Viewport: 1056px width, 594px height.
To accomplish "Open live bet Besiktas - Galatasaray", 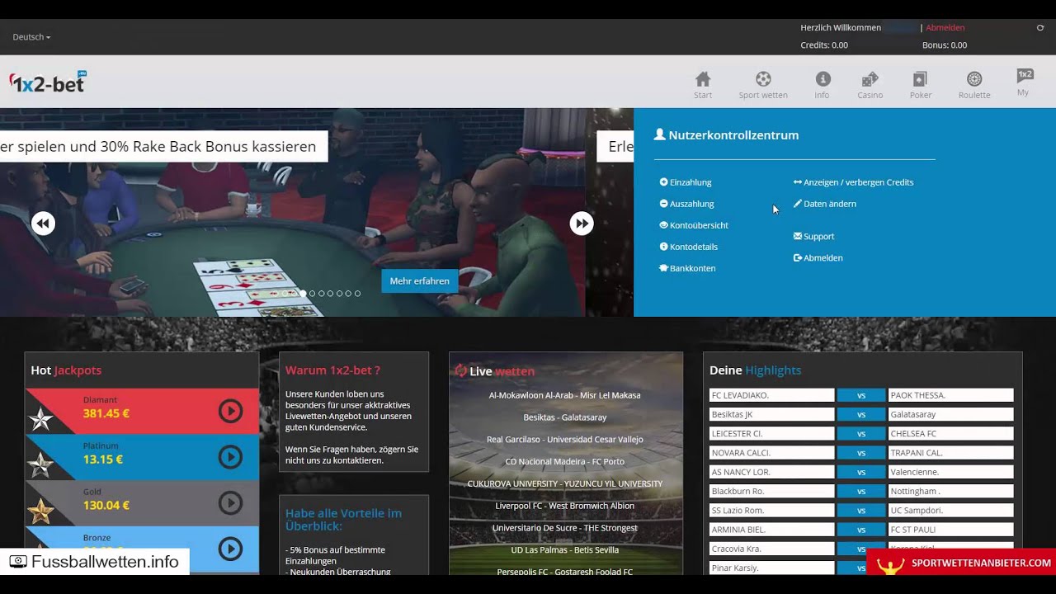I will (x=565, y=417).
